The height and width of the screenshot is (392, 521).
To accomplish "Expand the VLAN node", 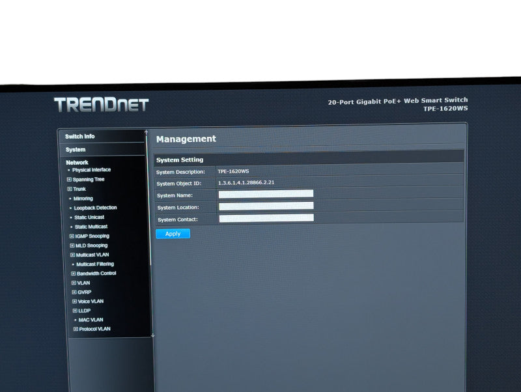I will (x=74, y=283).
